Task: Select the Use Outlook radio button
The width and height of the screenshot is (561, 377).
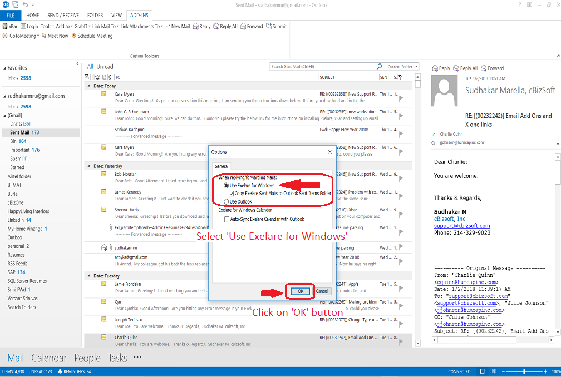Action: [x=226, y=201]
